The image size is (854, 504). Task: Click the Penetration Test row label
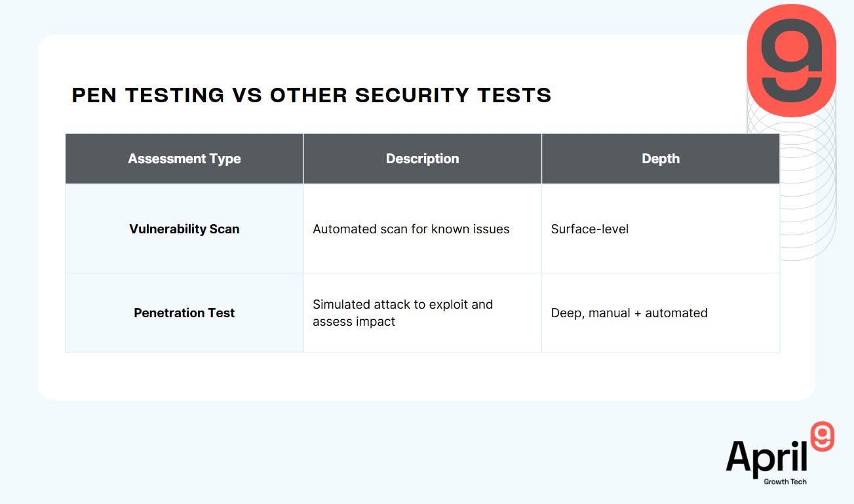(x=184, y=313)
